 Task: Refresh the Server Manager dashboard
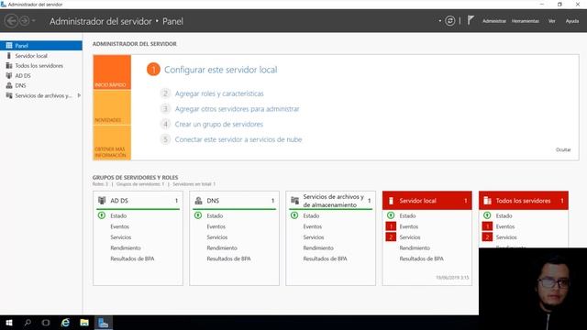pyautogui.click(x=450, y=21)
